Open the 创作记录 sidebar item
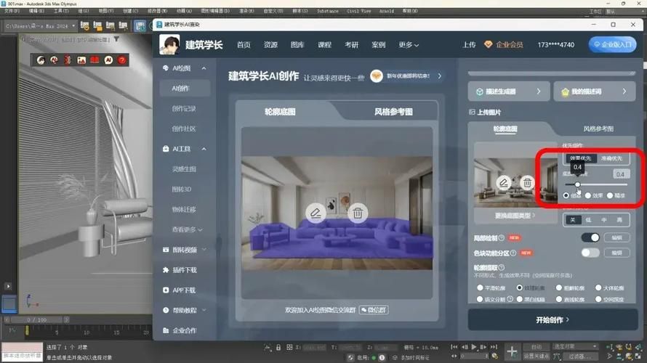This screenshot has height=363, width=647. [184, 109]
